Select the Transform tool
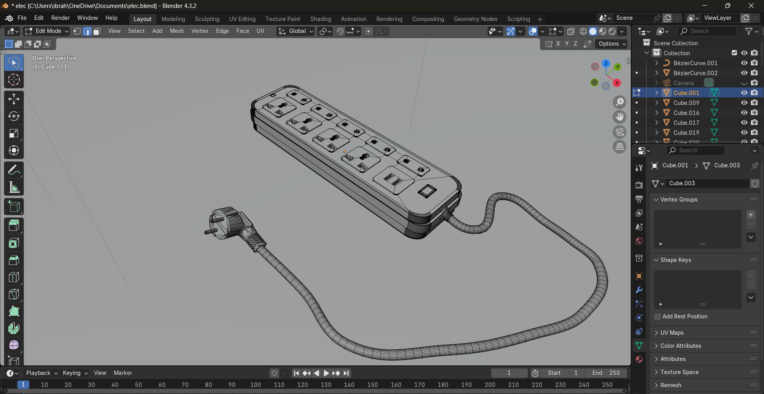Viewport: 764px width, 394px height. [14, 150]
